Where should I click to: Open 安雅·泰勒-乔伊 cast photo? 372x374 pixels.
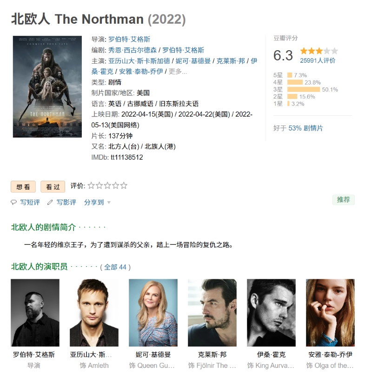tap(330, 313)
